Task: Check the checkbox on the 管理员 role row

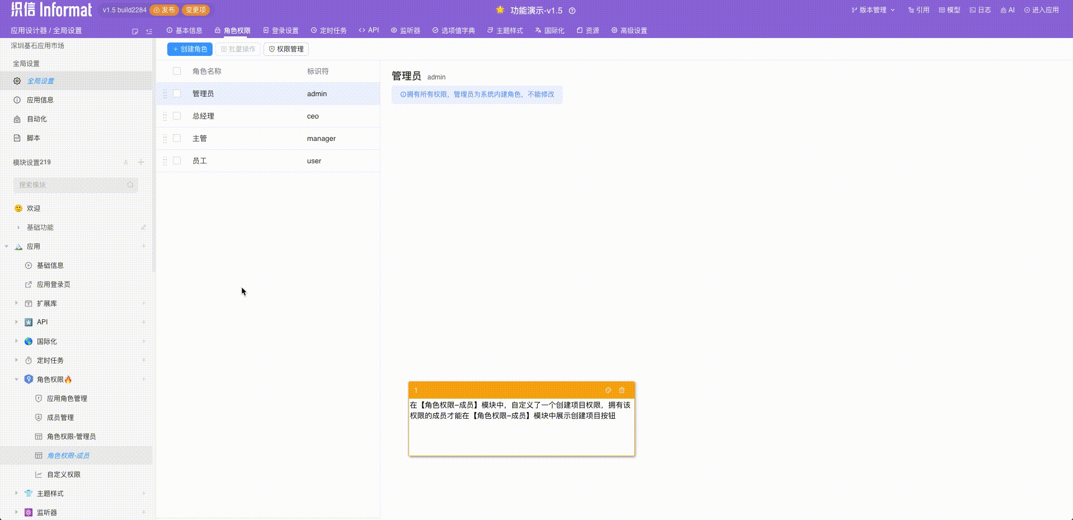Action: [177, 93]
